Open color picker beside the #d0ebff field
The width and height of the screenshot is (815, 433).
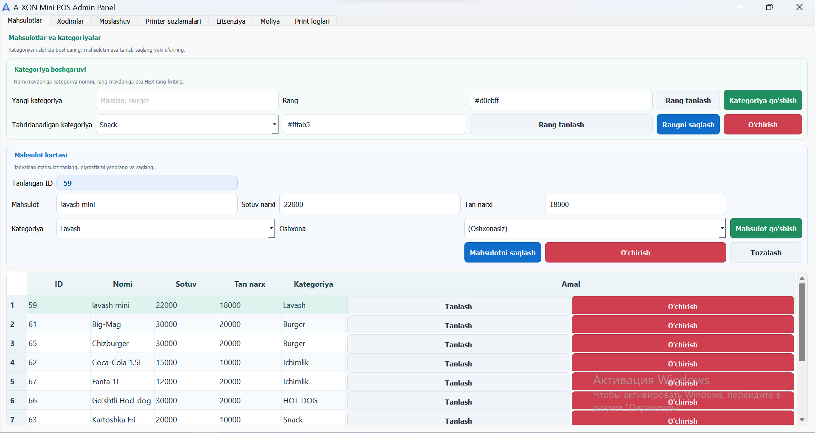[x=688, y=101]
